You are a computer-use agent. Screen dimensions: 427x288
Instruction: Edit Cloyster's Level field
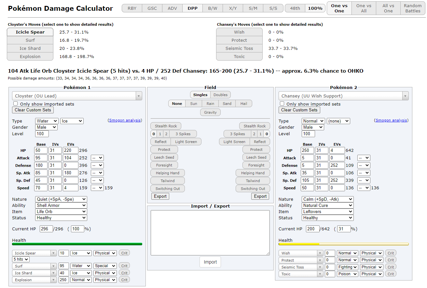(42, 134)
